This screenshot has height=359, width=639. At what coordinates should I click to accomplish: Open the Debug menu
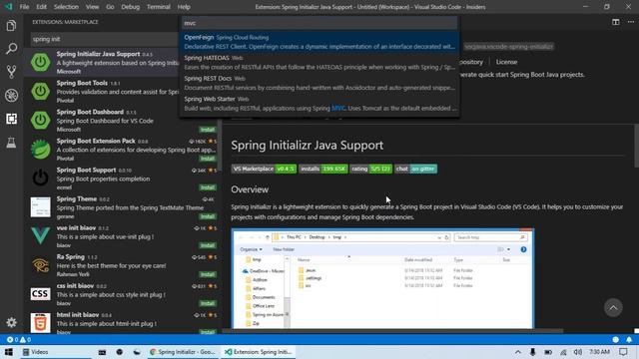[131, 7]
